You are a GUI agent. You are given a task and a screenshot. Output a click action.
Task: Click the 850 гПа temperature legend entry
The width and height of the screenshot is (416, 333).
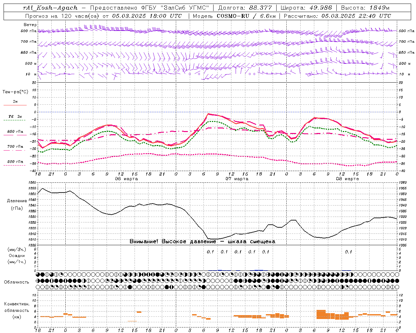[x=15, y=133]
